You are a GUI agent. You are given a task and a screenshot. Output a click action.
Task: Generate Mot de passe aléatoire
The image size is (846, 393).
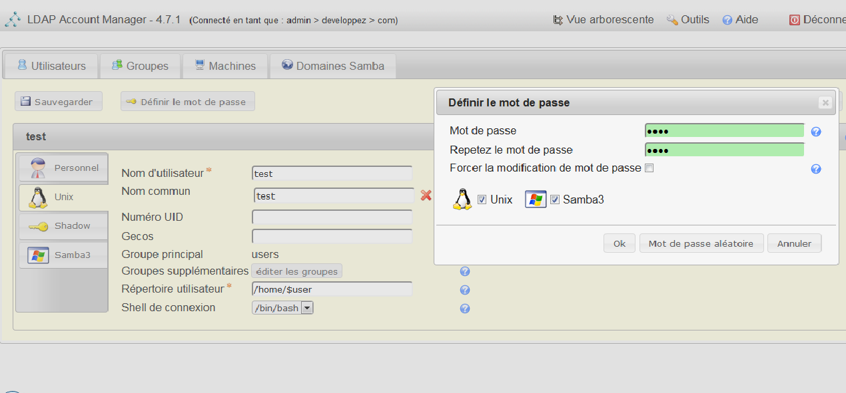point(701,243)
